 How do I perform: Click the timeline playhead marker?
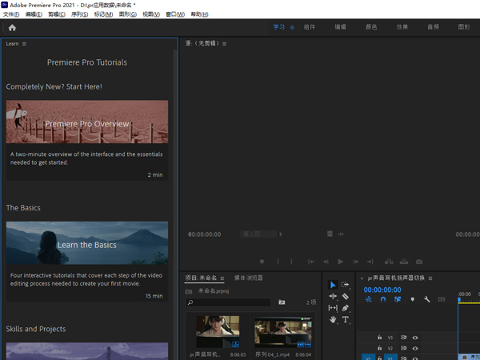point(459,300)
